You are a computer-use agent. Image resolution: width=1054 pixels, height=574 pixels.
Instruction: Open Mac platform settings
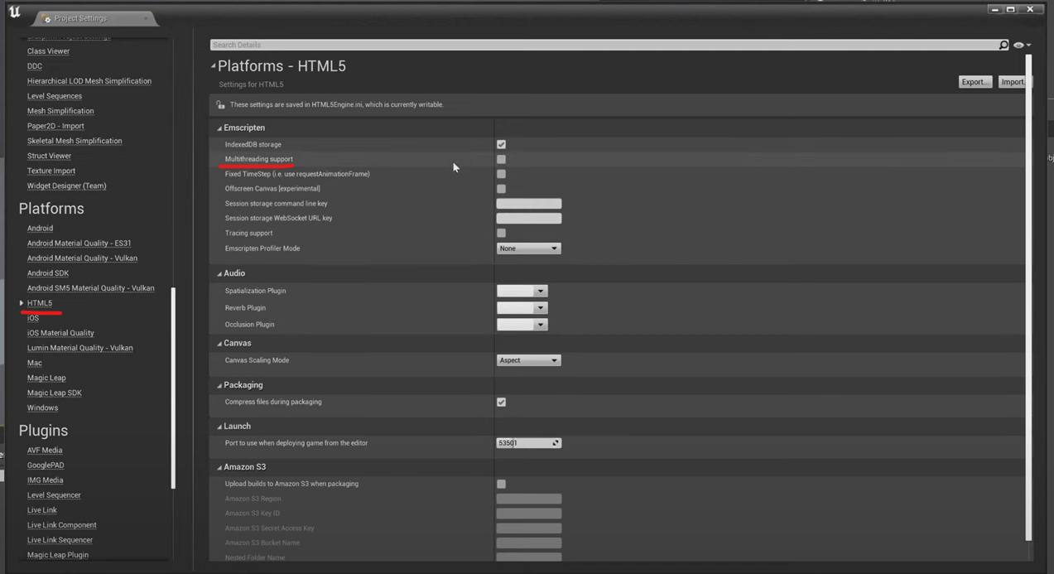(x=35, y=363)
